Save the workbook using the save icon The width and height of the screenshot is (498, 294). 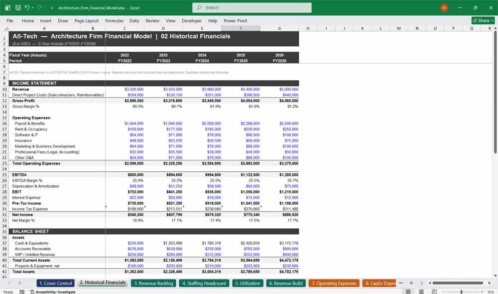click(x=18, y=7)
